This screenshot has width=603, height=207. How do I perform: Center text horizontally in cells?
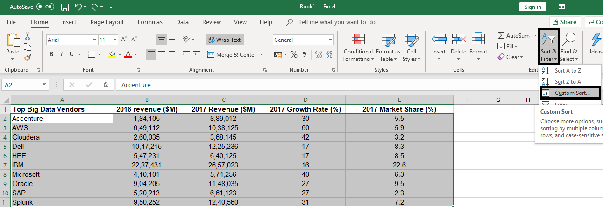(x=162, y=54)
